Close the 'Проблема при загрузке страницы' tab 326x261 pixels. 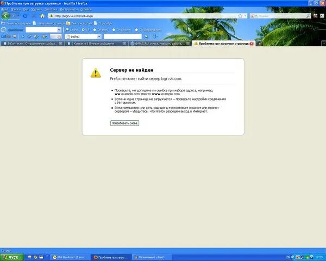click(x=252, y=43)
